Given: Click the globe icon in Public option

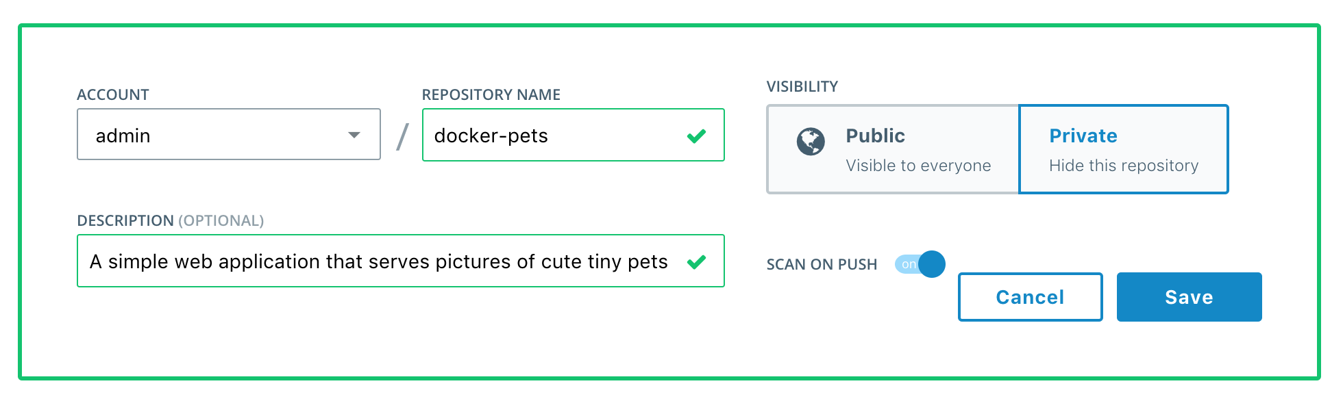Looking at the screenshot, I should click(x=811, y=142).
